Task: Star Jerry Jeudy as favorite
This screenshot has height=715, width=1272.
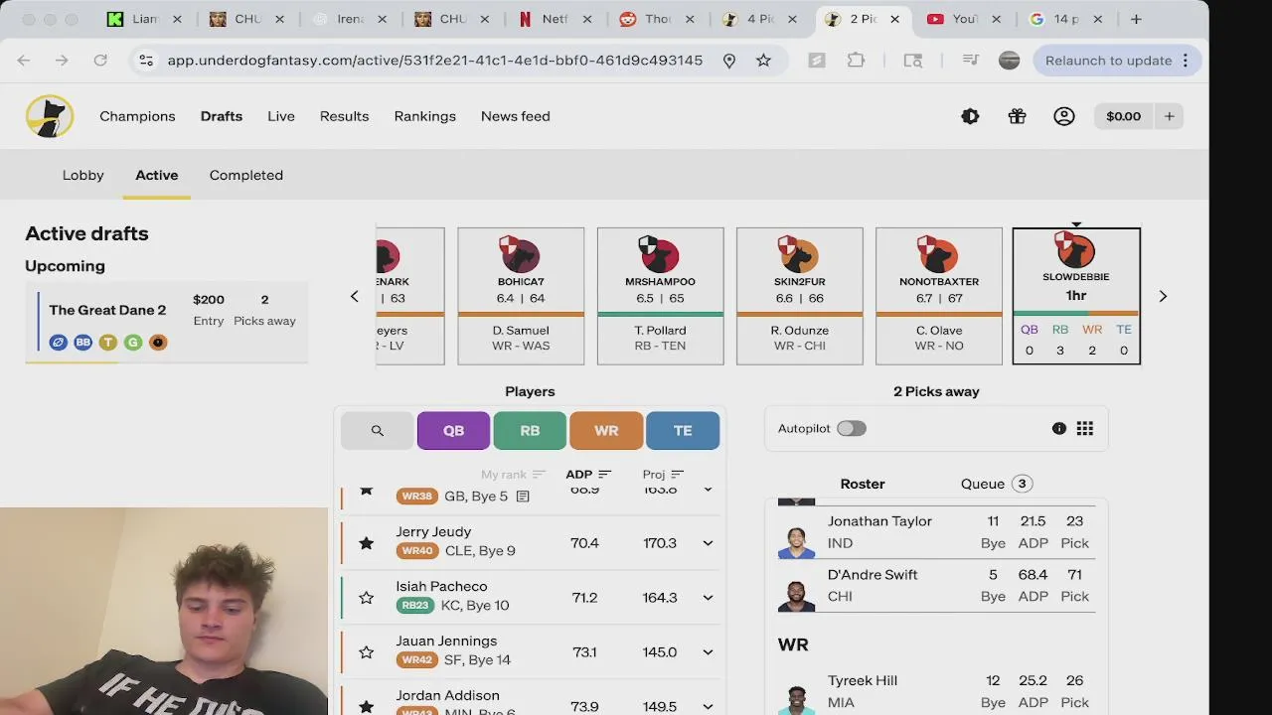Action: (x=367, y=543)
